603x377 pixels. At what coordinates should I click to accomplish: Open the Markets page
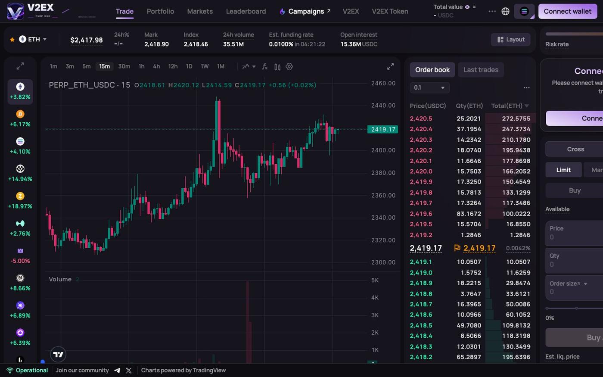click(200, 11)
